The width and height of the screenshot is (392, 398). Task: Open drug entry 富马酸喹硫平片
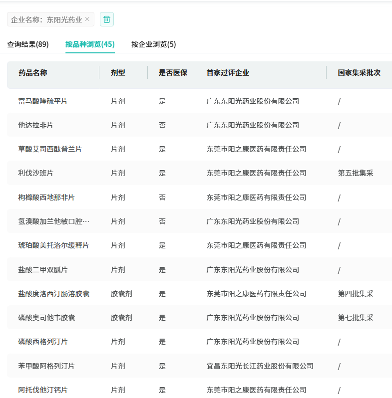[43, 101]
